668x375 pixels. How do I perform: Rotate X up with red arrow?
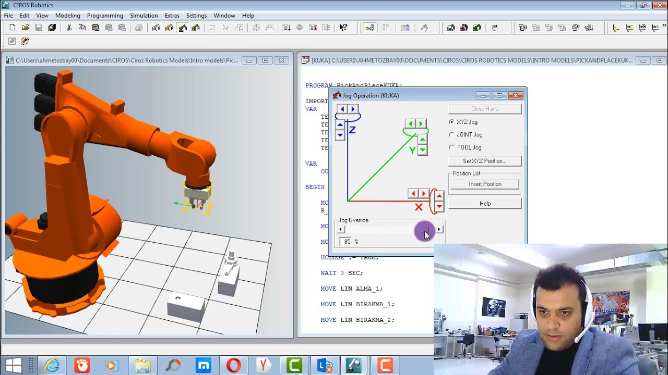coord(439,196)
